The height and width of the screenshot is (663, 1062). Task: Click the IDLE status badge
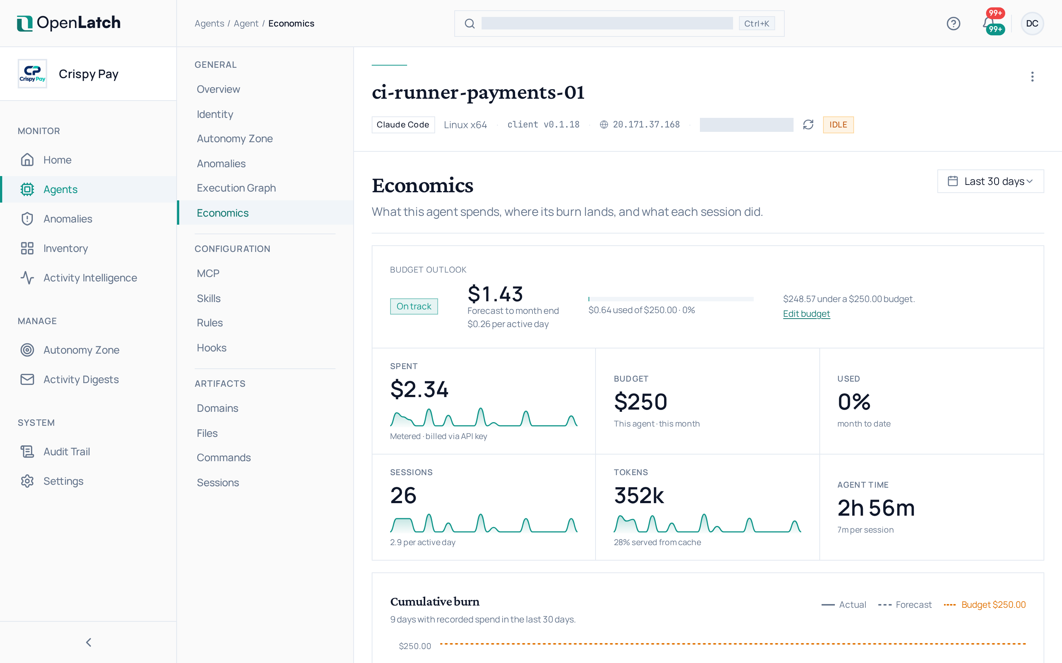pos(838,125)
